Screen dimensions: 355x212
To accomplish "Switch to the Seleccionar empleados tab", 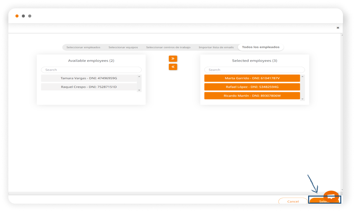I will tap(83, 47).
